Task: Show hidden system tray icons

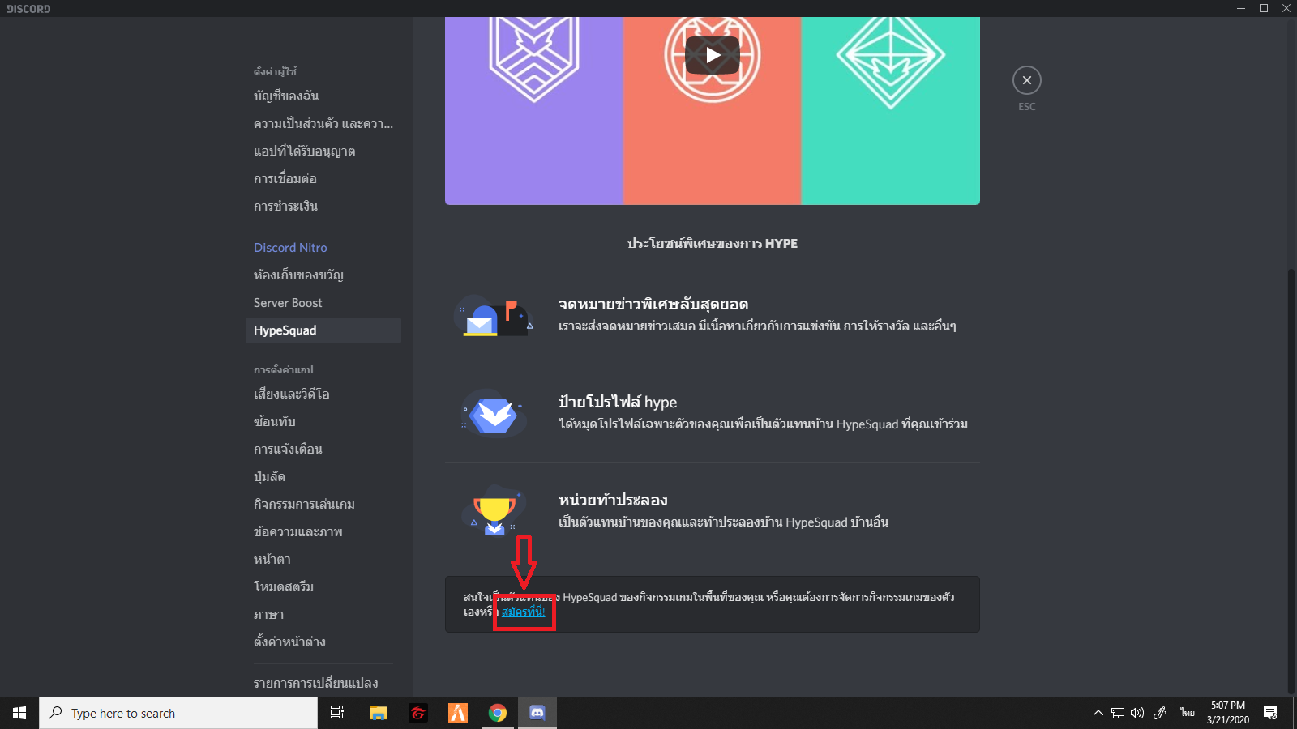Action: (1098, 713)
